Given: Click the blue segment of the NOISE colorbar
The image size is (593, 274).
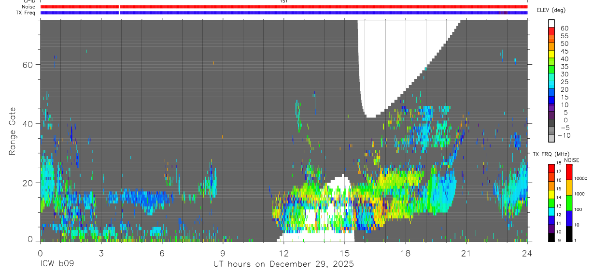Looking at the screenshot, I should click(x=569, y=218).
